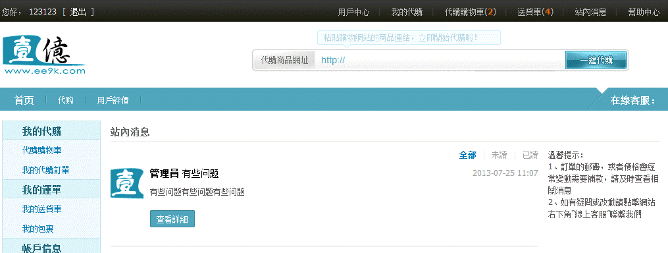Go to 用戶評價 in the navigation bar
668x253 pixels.
(x=113, y=100)
